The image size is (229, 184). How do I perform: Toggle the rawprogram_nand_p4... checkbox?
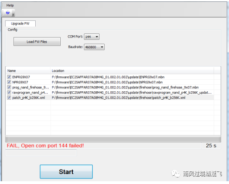tap(9, 93)
